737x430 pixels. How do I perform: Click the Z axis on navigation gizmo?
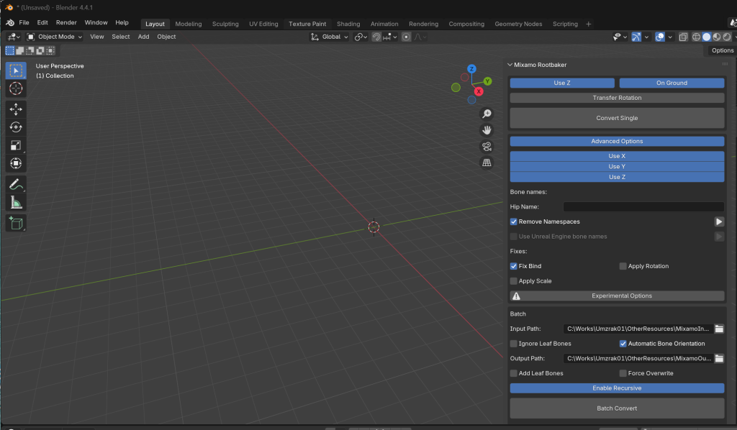tap(471, 69)
